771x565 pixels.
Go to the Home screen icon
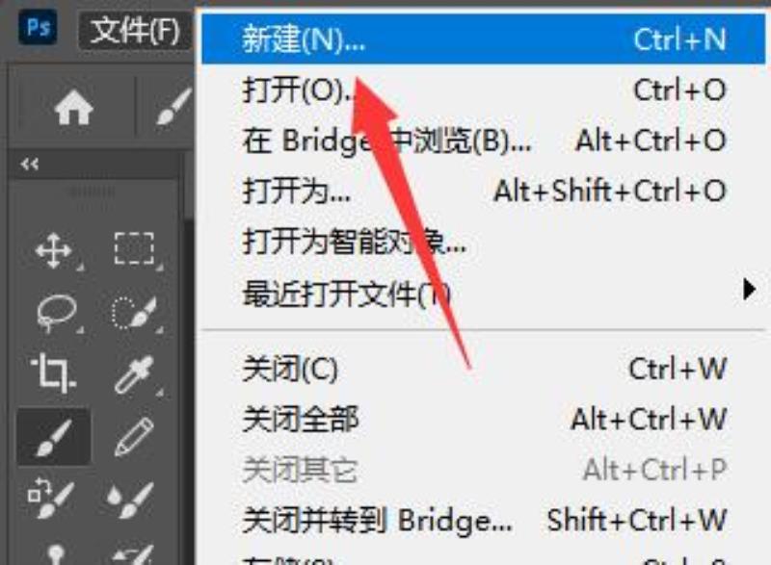click(x=74, y=109)
